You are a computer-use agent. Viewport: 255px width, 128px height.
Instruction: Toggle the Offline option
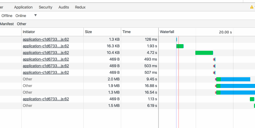[x=7, y=16]
